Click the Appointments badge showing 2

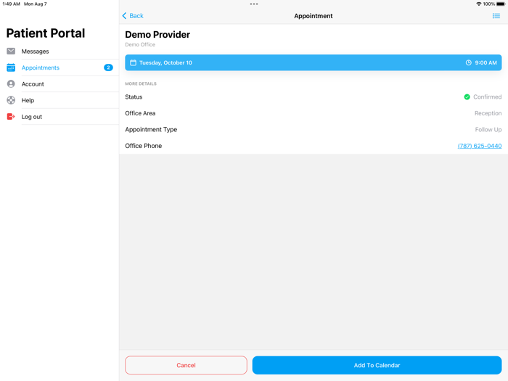[108, 67]
